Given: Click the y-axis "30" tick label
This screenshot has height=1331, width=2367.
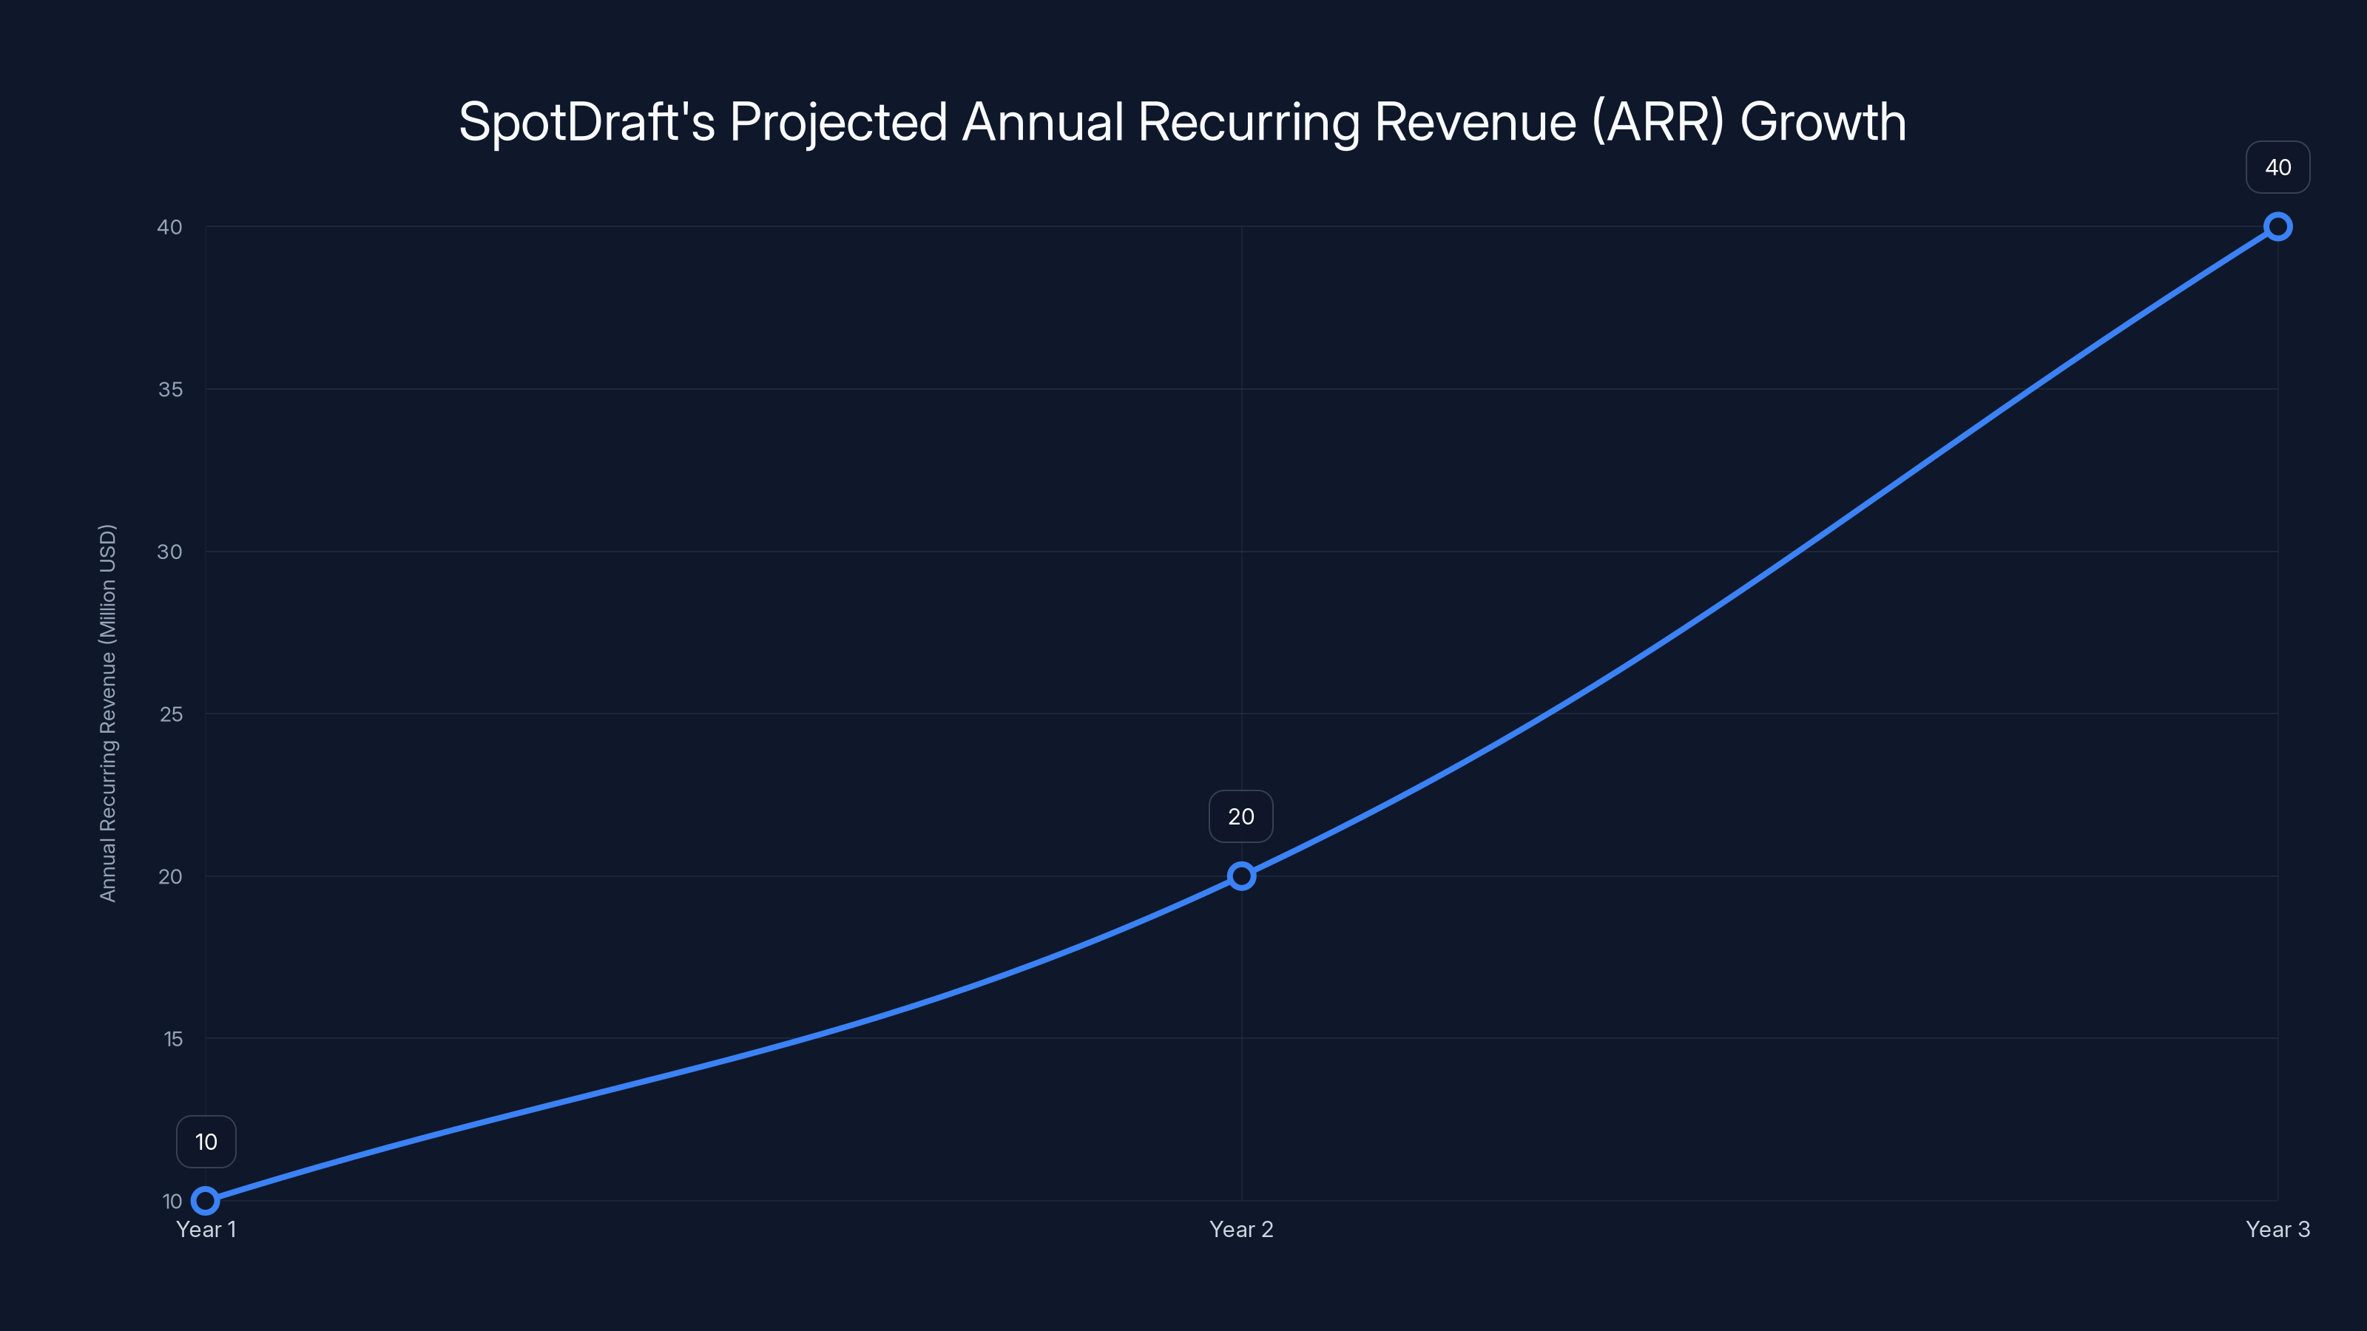Looking at the screenshot, I should tap(172, 551).
